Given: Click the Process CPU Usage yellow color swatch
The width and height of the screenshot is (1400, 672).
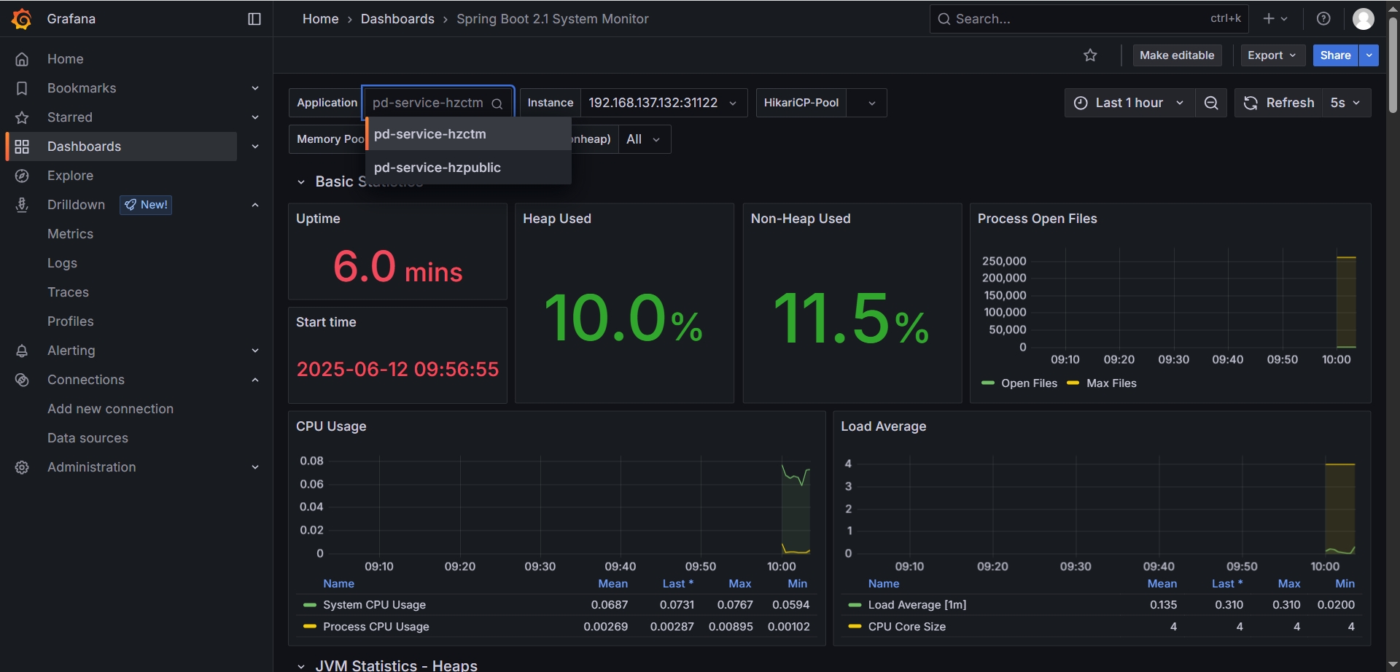Looking at the screenshot, I should [x=310, y=627].
